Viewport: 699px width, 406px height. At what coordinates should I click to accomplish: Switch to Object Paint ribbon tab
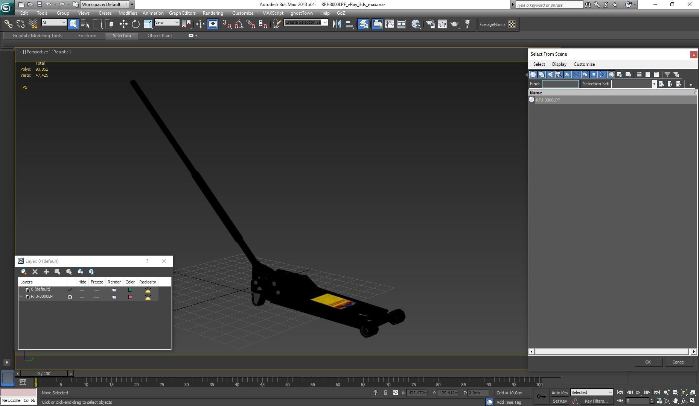[x=160, y=36]
